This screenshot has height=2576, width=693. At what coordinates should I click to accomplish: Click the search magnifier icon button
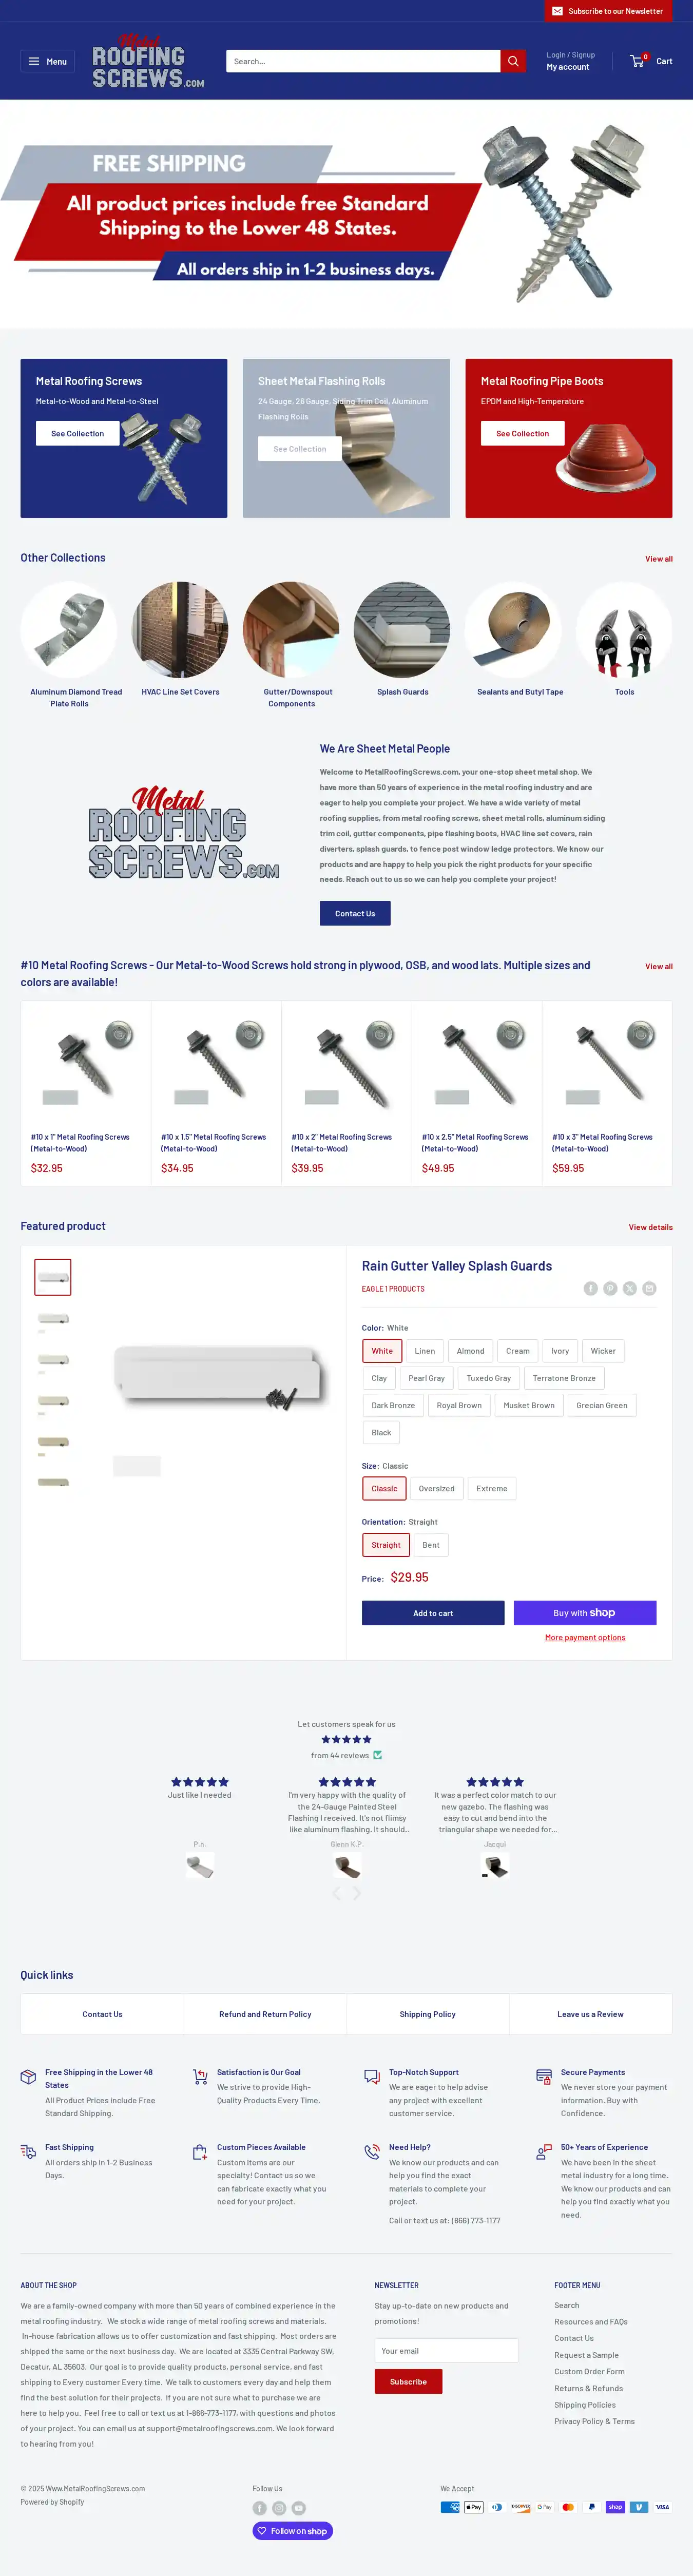tap(513, 61)
